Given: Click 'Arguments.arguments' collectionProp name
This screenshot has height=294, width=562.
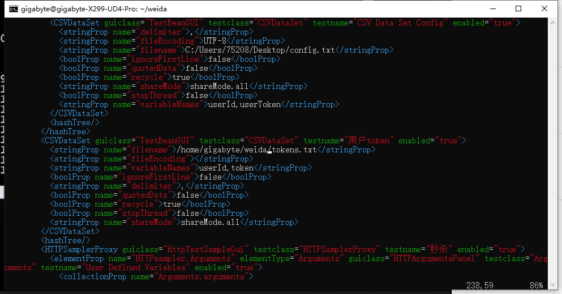Looking at the screenshot, I should coord(201,276).
